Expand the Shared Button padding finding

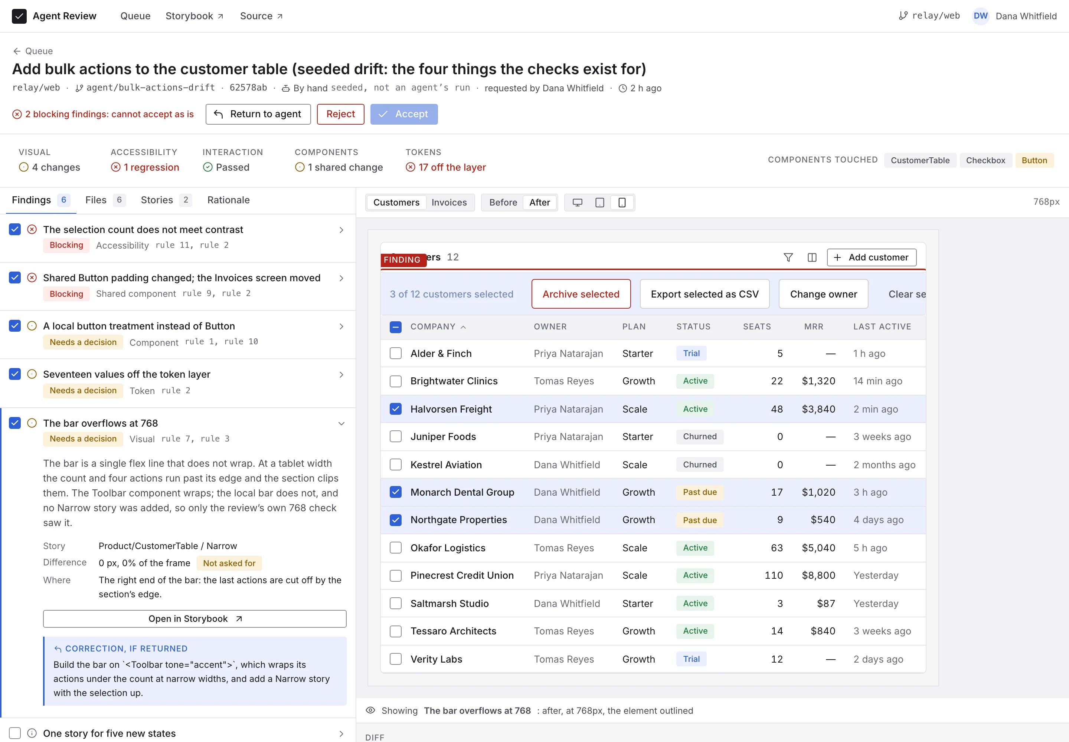[x=341, y=279]
